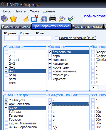Screen dimensions: 106x130
Task: Click the broom clear icon
Action: 26,19
